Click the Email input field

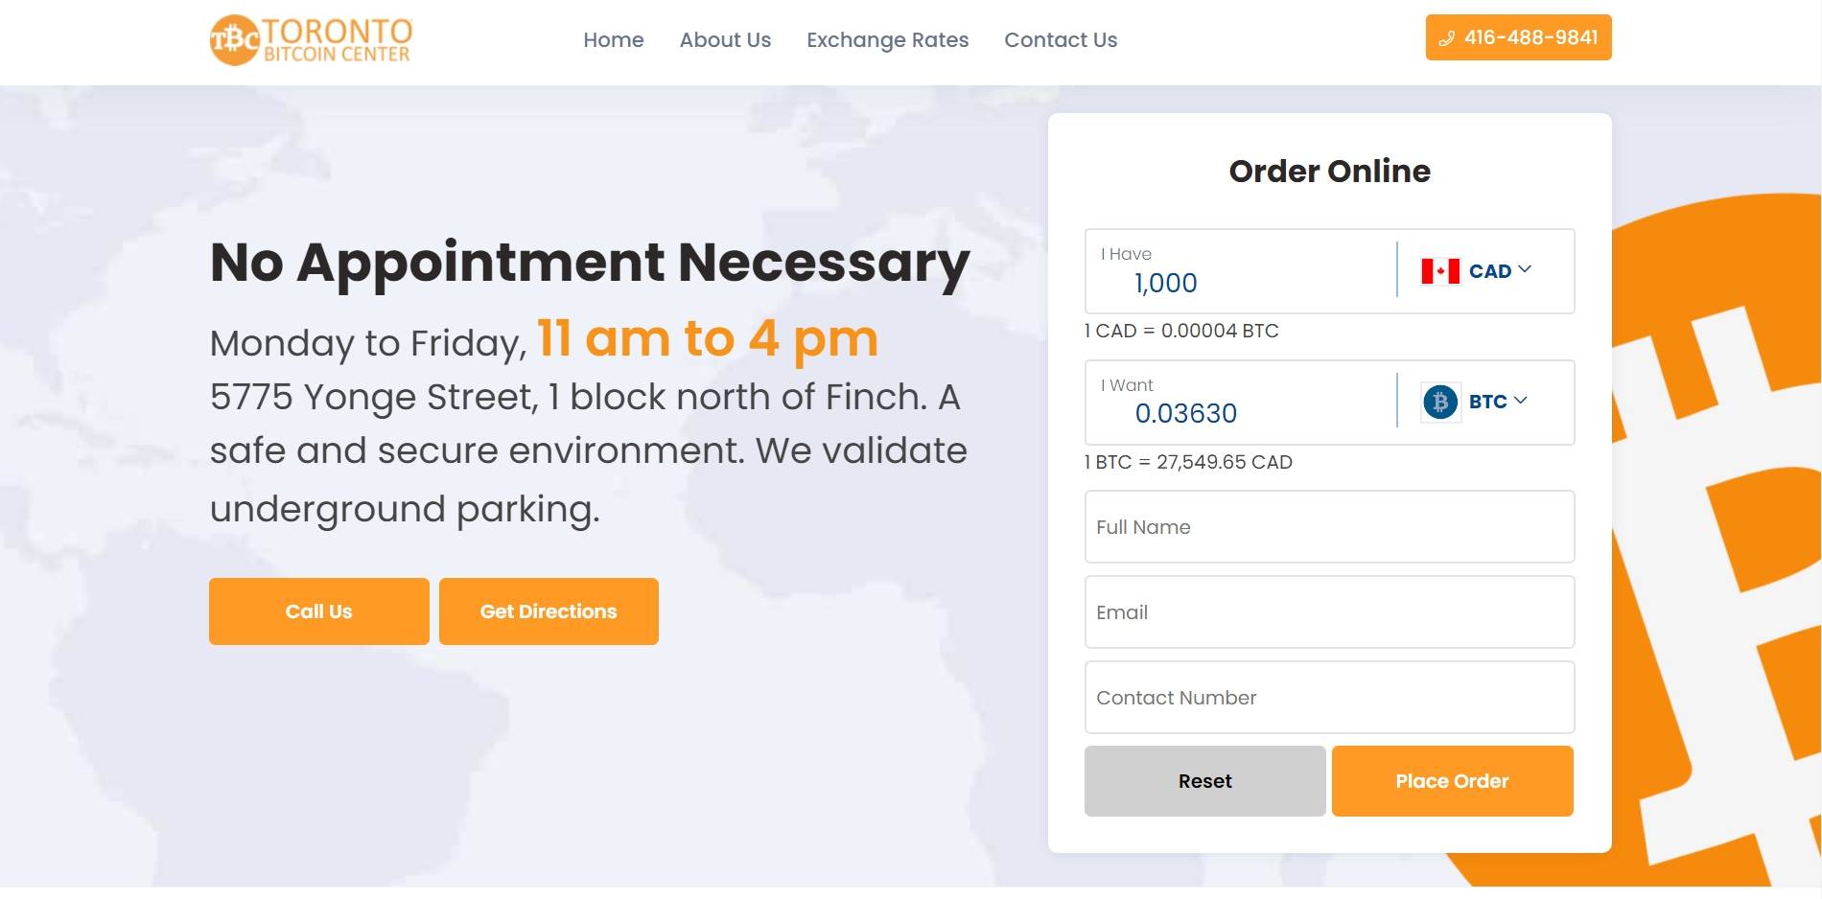pyautogui.click(x=1329, y=612)
